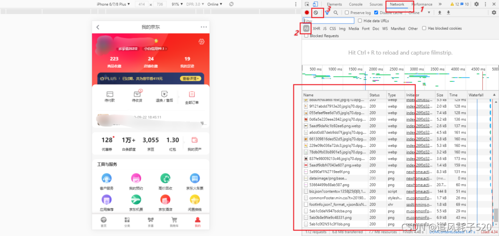
Task: Tap the 购物车 cart icon in bottom bar
Action: coord(174,220)
